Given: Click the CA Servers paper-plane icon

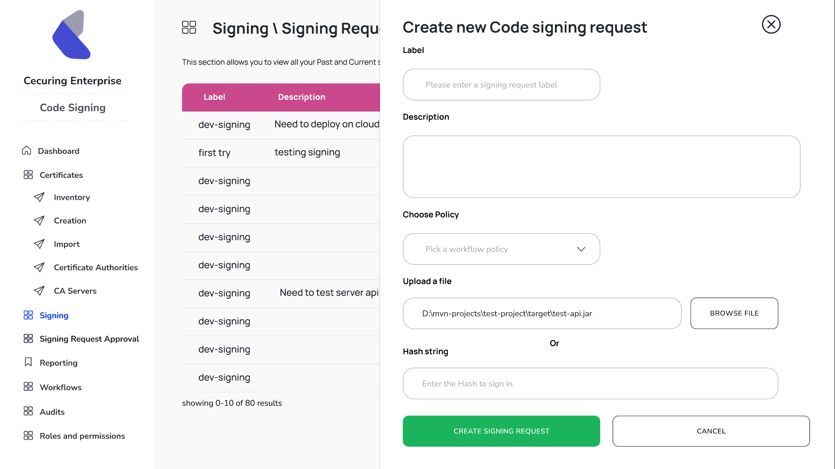Looking at the screenshot, I should coord(39,291).
